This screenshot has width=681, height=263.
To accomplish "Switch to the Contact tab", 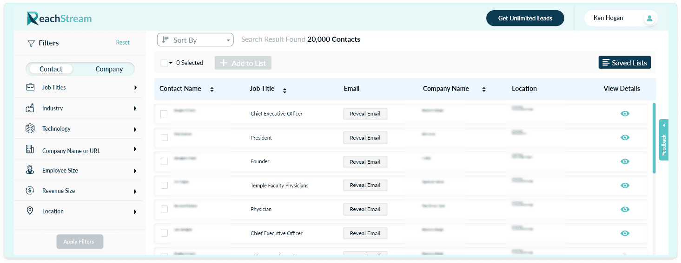I will (x=51, y=69).
